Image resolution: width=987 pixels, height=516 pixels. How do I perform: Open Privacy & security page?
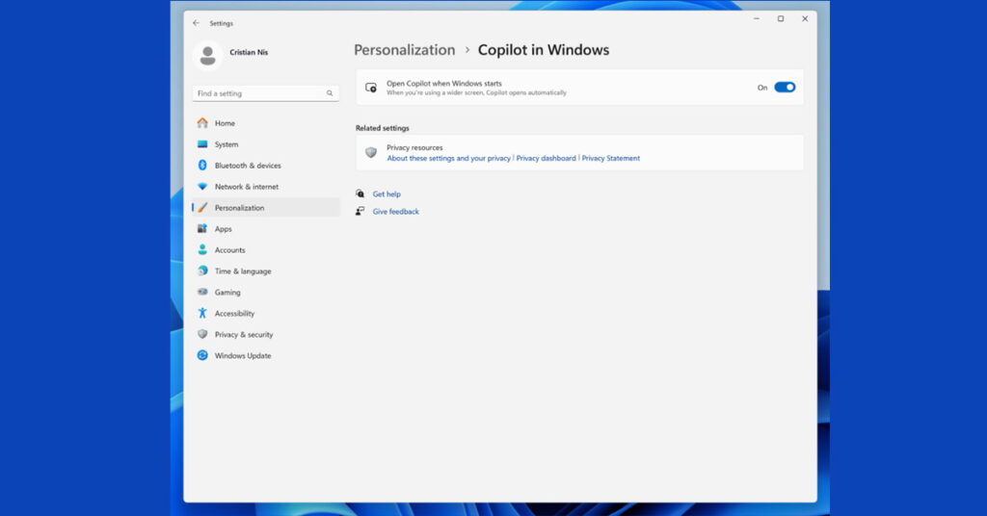(266, 334)
